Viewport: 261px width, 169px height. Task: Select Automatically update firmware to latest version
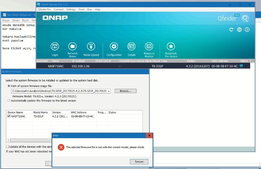[x=9, y=100]
